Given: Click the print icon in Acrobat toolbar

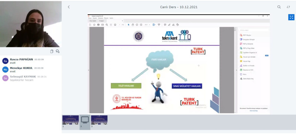Looking at the screenshot, I should coord(98,25).
